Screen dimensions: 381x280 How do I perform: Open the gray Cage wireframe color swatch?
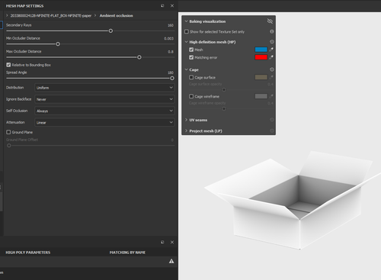point(261,96)
